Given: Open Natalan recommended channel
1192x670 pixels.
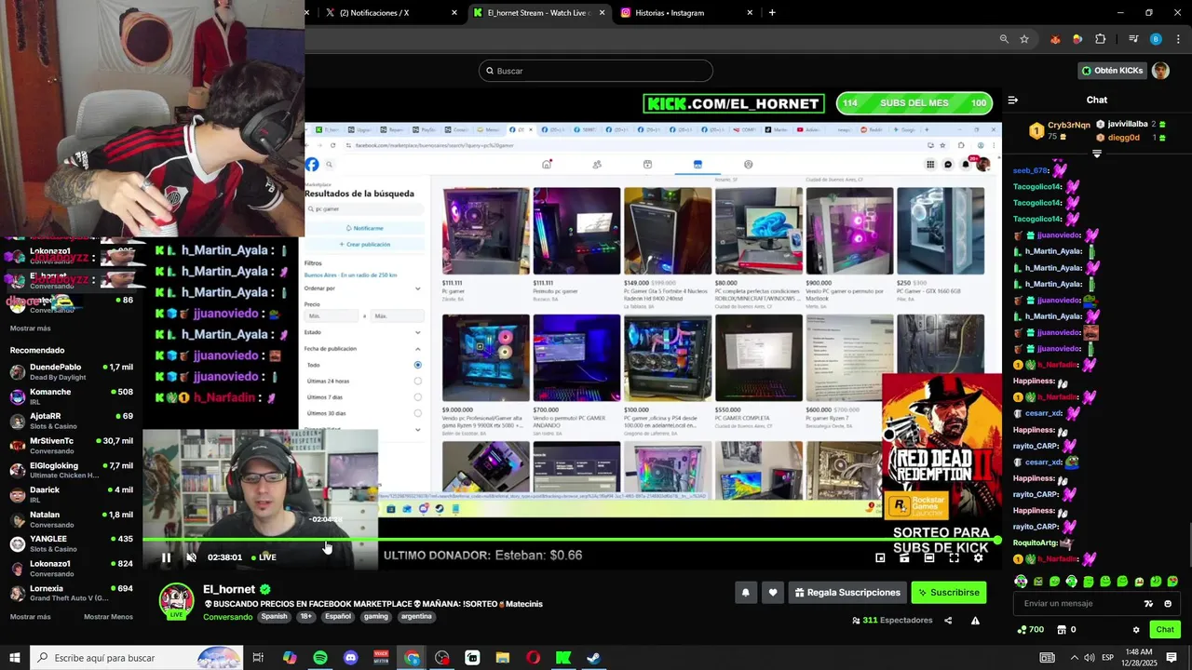Looking at the screenshot, I should (71, 519).
